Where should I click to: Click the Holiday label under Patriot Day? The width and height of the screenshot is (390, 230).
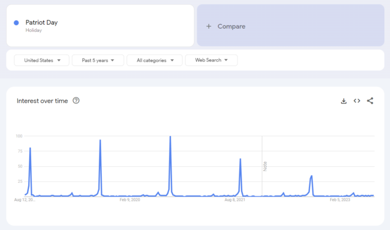pos(33,30)
